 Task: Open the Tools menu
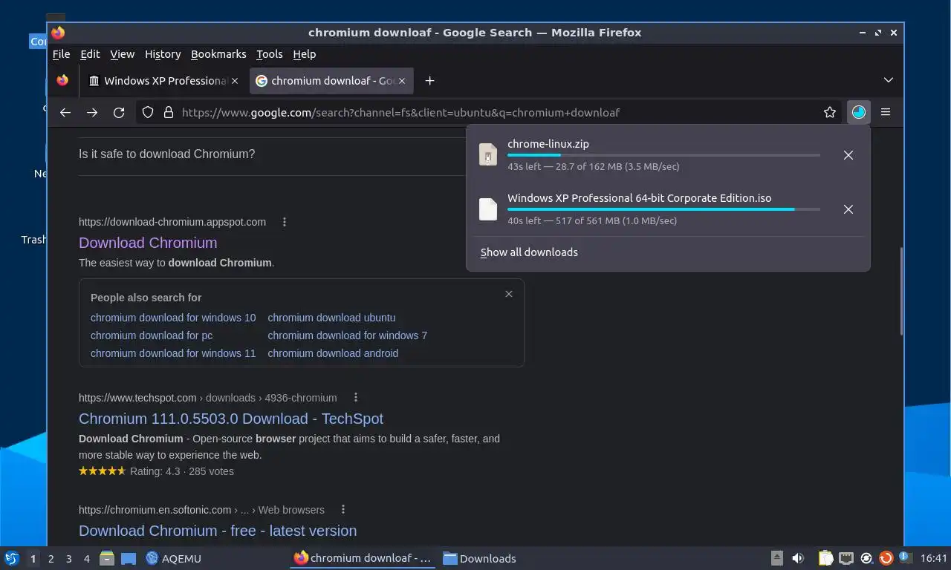(269, 54)
